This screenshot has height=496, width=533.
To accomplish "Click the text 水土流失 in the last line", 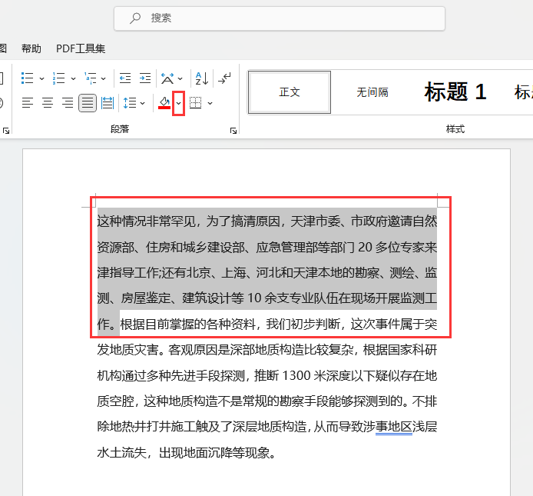I will [121, 453].
